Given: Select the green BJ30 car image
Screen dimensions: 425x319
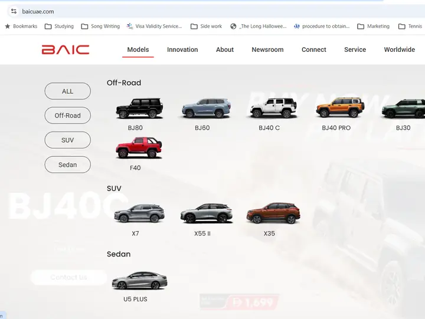Looking at the screenshot, I should pyautogui.click(x=403, y=108).
